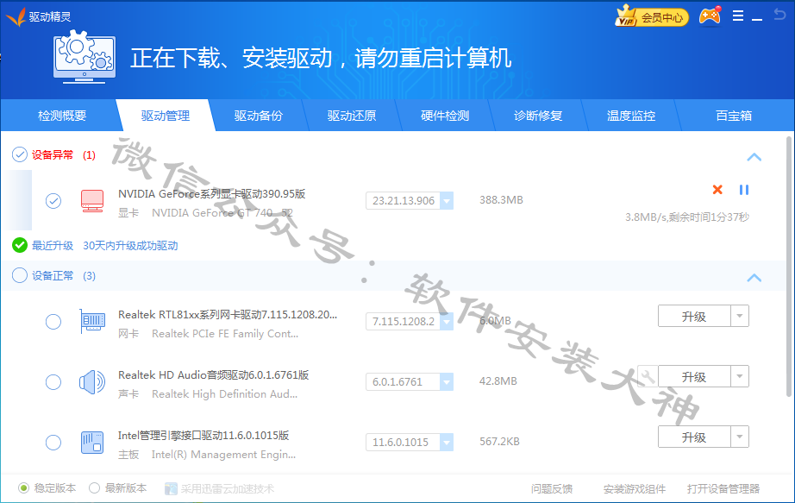Open Realtek network version 7.115.1208.2 dropdown
Viewport: 795px width, 503px height.
coord(447,321)
